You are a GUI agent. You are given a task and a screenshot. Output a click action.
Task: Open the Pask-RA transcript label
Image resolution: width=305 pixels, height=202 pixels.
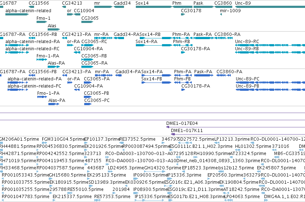coord(202,34)
